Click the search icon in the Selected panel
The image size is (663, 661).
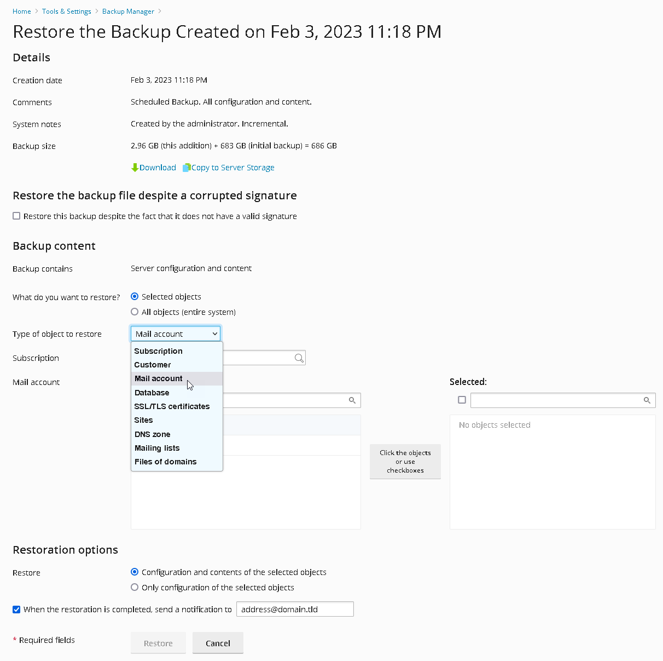pyautogui.click(x=647, y=400)
